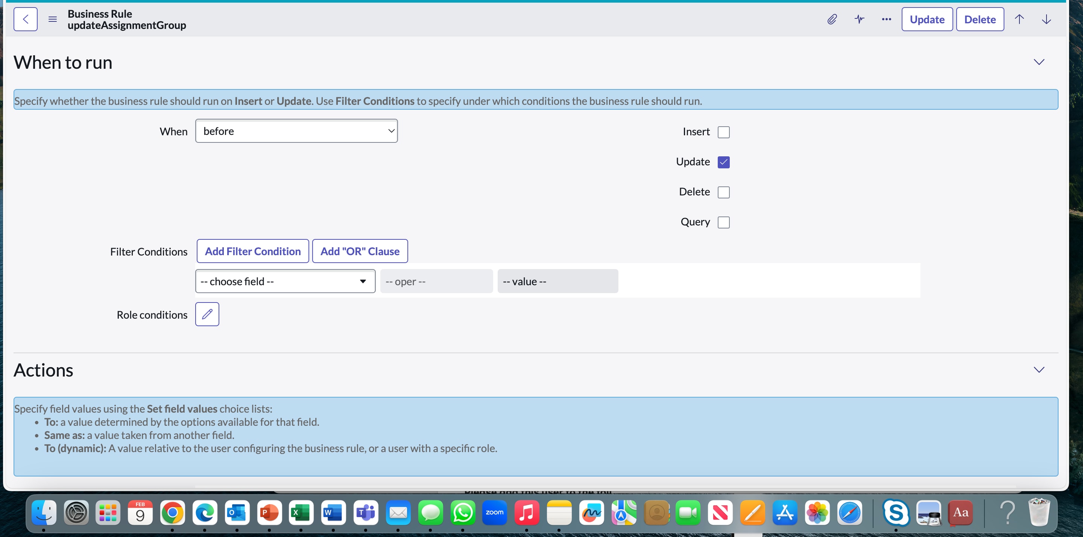The height and width of the screenshot is (537, 1083).
Task: Open the more options ellipsis menu
Action: [x=886, y=19]
